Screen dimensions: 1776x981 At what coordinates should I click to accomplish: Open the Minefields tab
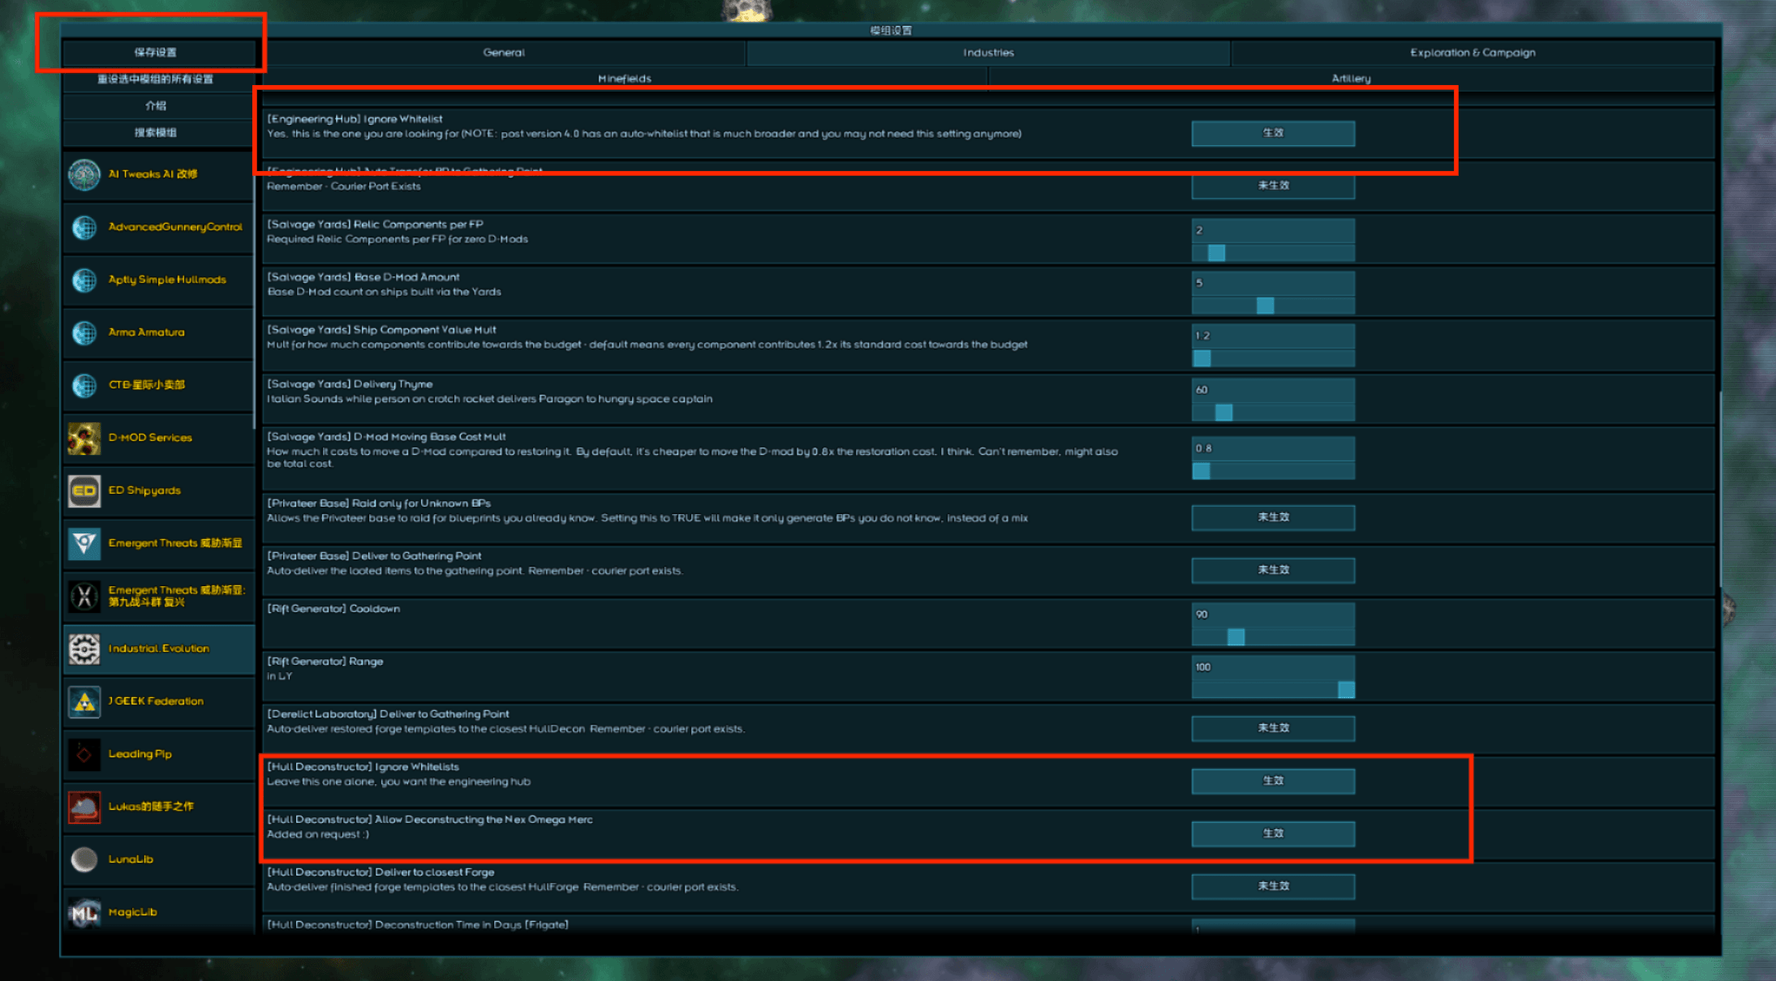(x=625, y=78)
